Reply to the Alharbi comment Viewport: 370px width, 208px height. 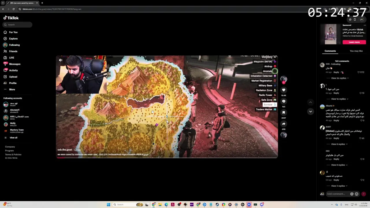pos(336,120)
